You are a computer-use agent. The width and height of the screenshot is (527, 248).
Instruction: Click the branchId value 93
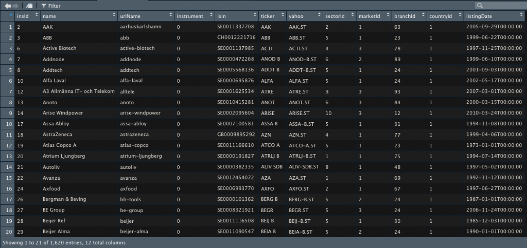(397, 91)
